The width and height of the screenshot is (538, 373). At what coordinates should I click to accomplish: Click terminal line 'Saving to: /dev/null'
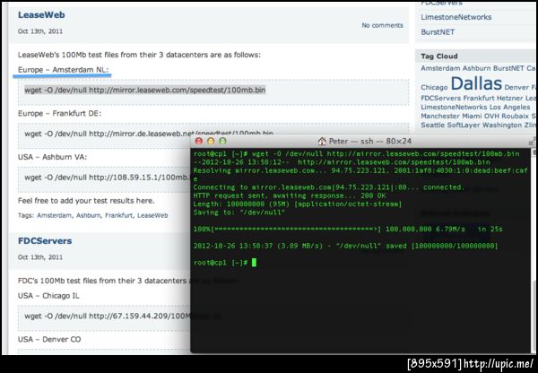tap(239, 213)
